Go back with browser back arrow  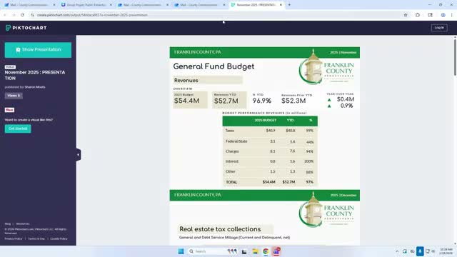tap(5, 15)
